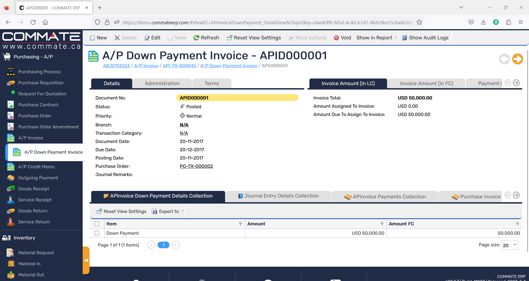The height and width of the screenshot is (281, 529).
Task: Open the Purchasing Process sidebar icon
Action: pos(11,72)
